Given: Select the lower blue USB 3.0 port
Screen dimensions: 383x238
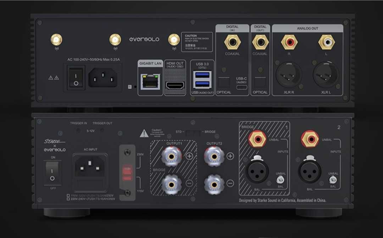Looking at the screenshot, I should point(202,84).
